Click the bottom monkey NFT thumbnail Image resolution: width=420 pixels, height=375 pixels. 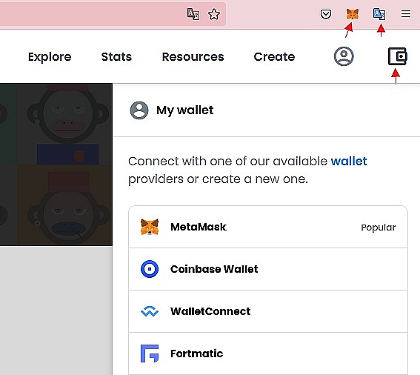click(x=65, y=205)
